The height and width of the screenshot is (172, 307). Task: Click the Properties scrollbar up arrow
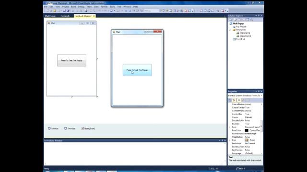coord(261,104)
